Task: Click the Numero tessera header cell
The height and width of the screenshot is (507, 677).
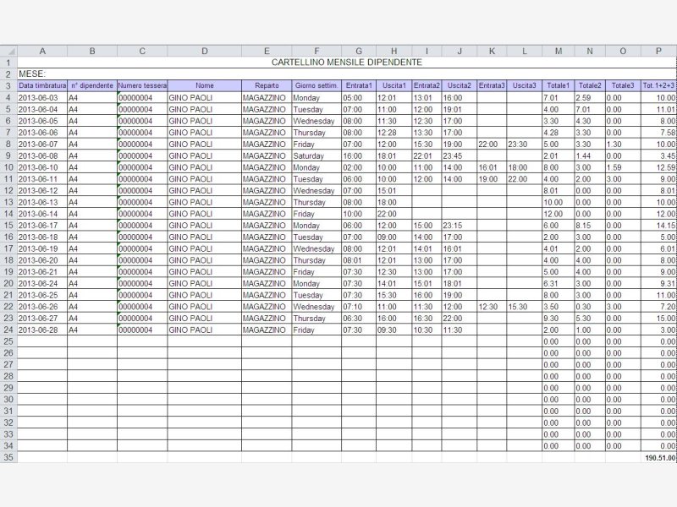Action: pos(142,85)
